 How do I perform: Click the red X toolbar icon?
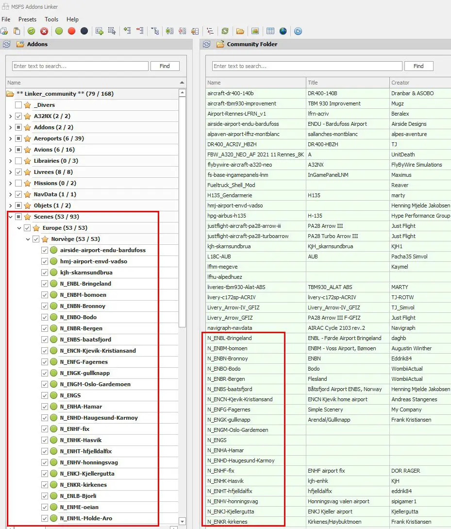point(44,31)
